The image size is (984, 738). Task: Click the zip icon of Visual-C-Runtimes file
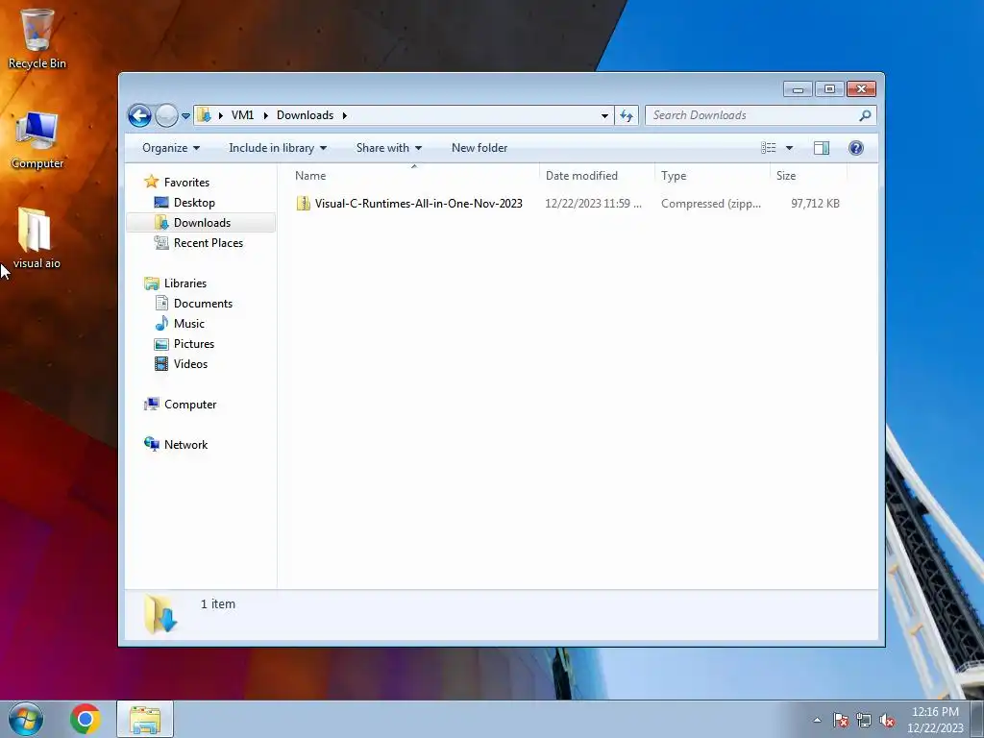[303, 204]
